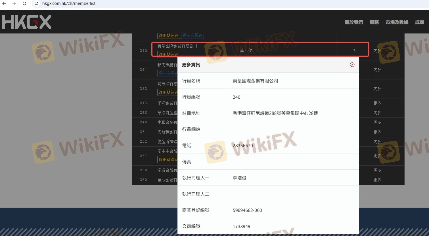Select 公司編號 value 1733949

tap(241, 226)
